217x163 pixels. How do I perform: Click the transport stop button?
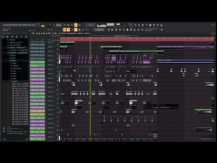point(50,25)
